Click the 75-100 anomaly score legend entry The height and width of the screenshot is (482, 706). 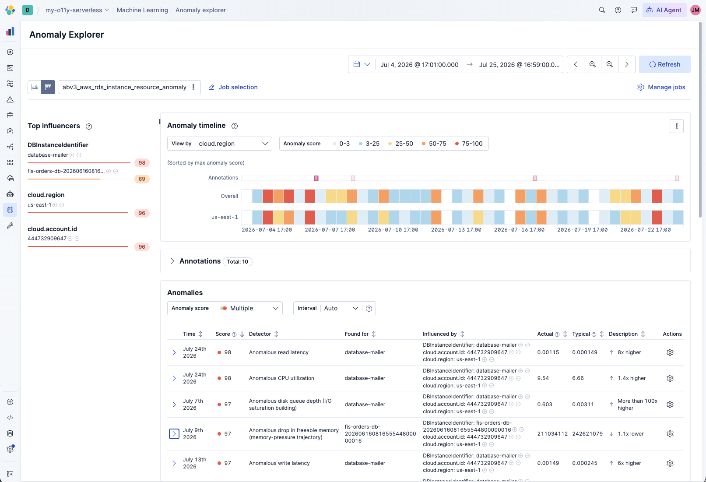click(469, 144)
